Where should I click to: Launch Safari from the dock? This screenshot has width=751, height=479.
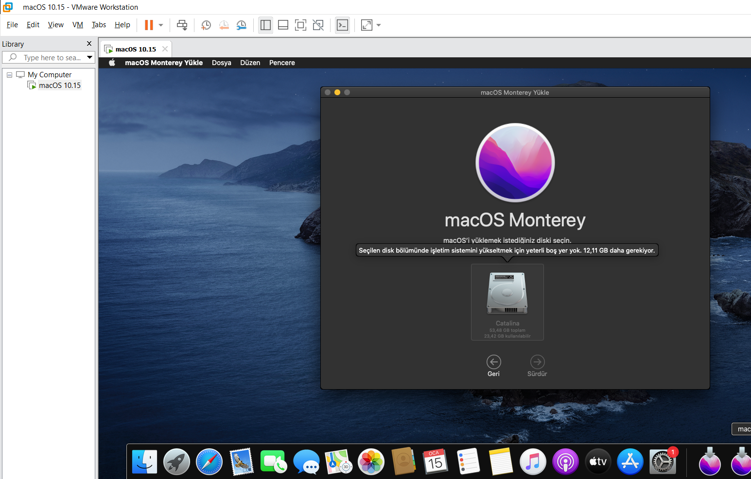click(x=209, y=462)
